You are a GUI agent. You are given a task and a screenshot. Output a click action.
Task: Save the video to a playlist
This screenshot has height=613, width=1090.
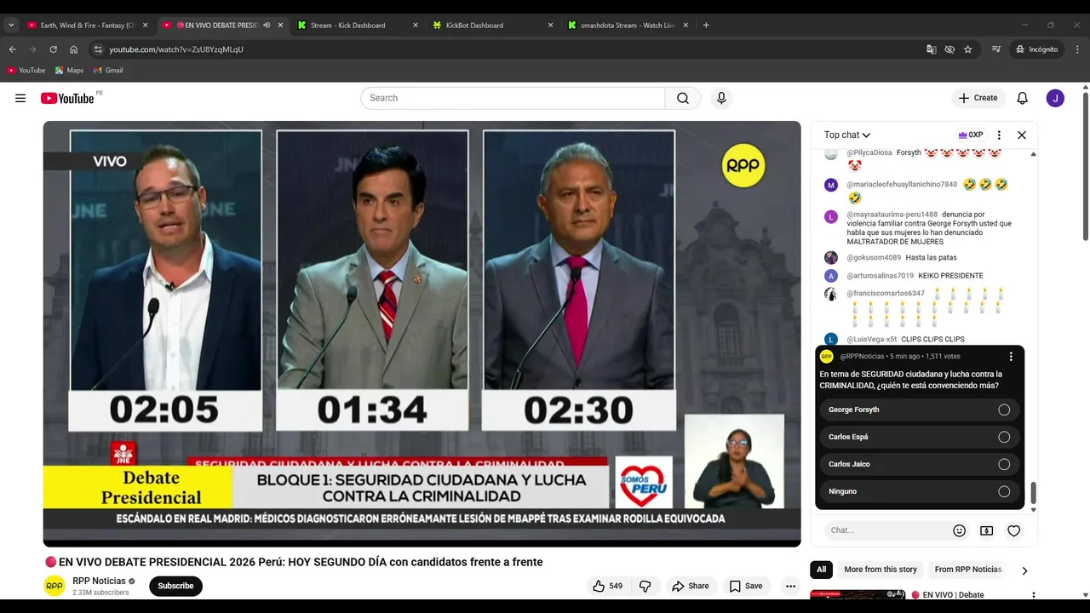pos(746,586)
